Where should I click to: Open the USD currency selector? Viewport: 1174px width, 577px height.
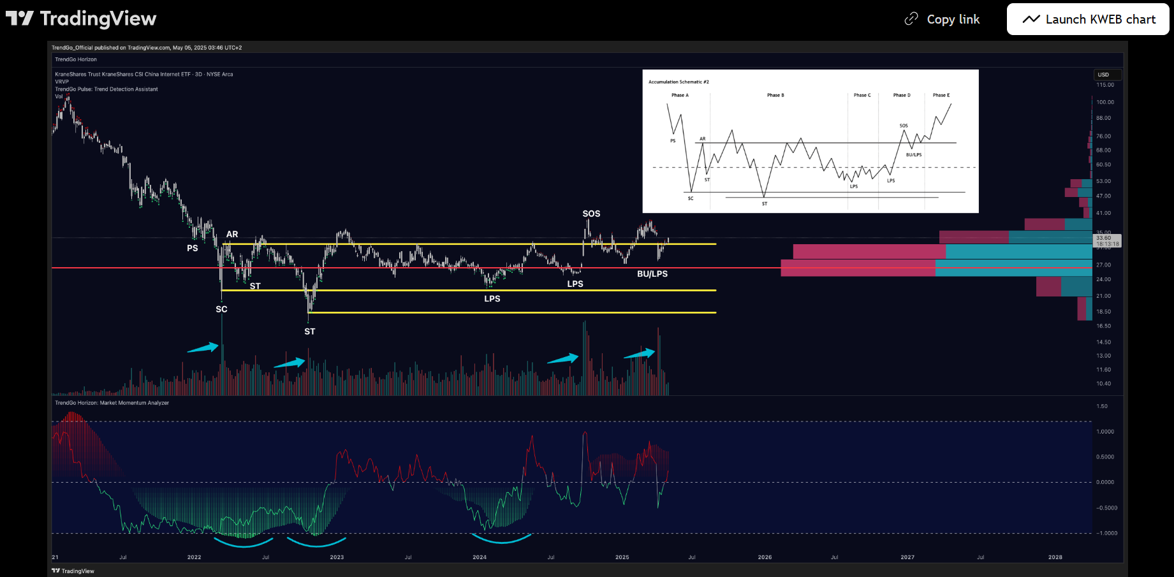1107,75
